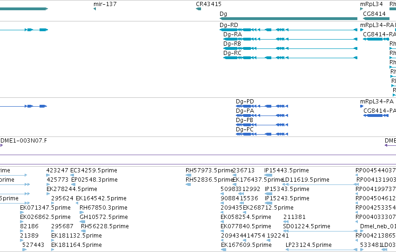396x252 pixels.
Task: Click the CG8414-PA protein label
Action: (380, 111)
